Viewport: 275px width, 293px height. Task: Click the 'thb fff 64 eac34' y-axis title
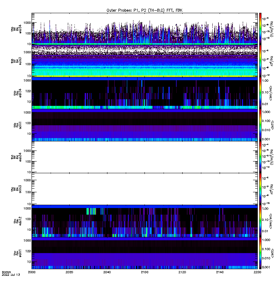click(x=16, y=29)
